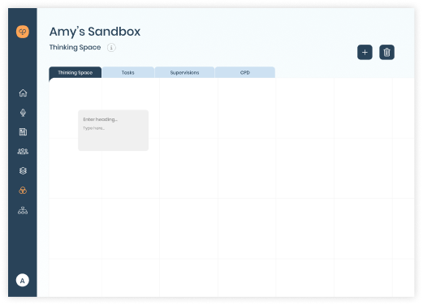Select the stacked layers icon in the sidebar
The height and width of the screenshot is (305, 423).
pos(23,171)
